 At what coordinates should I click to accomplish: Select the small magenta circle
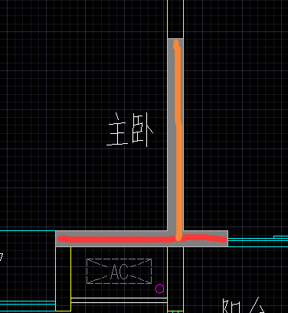click(x=159, y=289)
